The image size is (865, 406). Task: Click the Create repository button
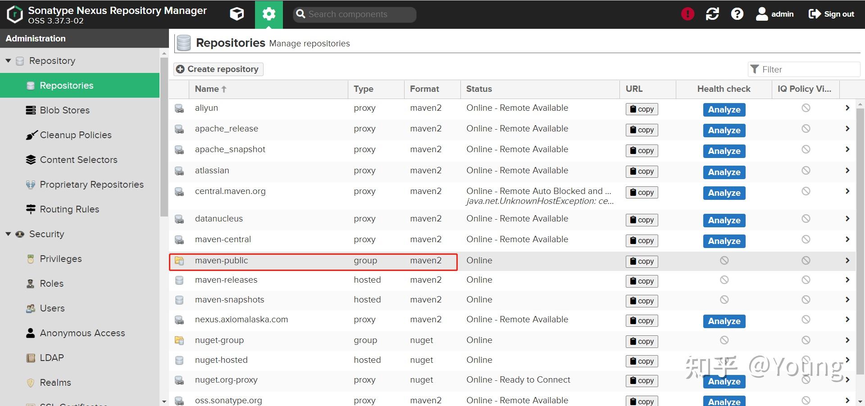(x=219, y=69)
